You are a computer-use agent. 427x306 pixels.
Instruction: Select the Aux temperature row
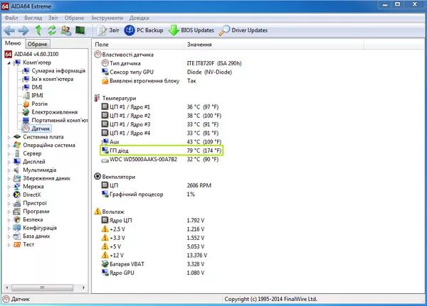pos(162,141)
